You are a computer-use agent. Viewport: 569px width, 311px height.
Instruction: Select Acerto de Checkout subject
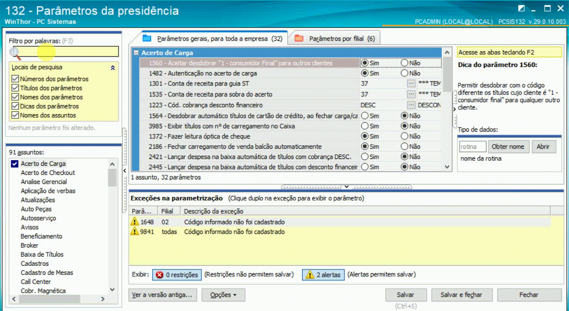coord(48,173)
